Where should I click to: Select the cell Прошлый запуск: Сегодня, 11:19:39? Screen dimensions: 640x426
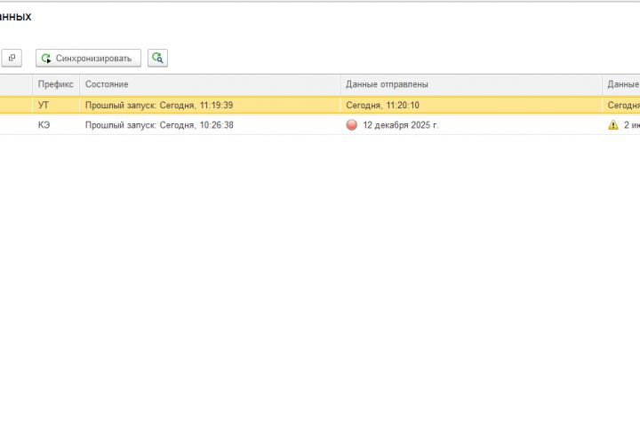(210, 106)
